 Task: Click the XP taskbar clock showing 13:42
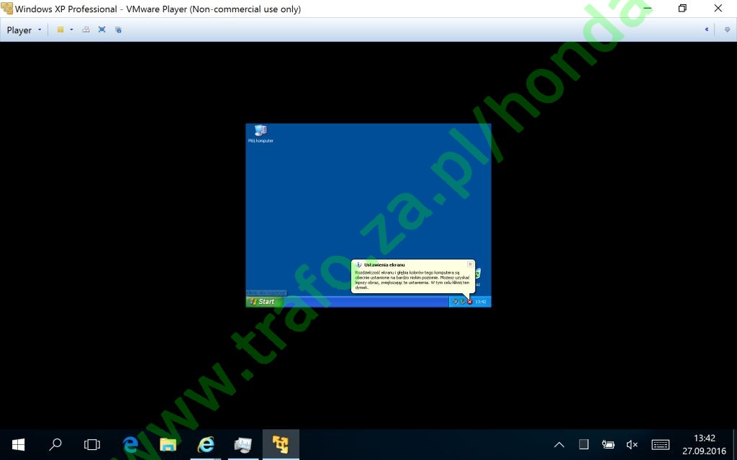480,302
